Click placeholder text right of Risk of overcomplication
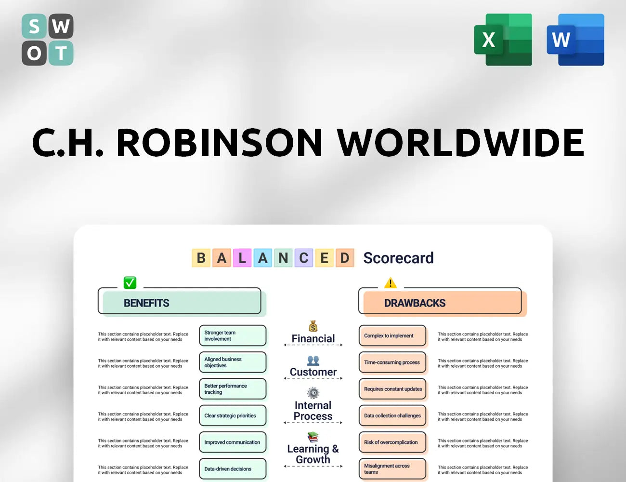626x482 pixels. [x=483, y=443]
